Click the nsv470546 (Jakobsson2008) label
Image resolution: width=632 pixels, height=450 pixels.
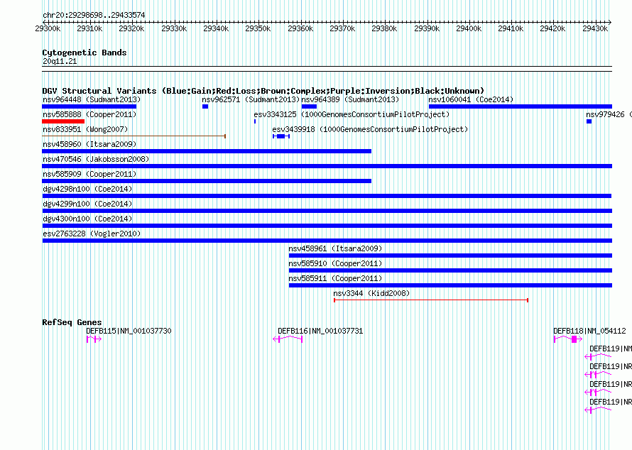[96, 159]
